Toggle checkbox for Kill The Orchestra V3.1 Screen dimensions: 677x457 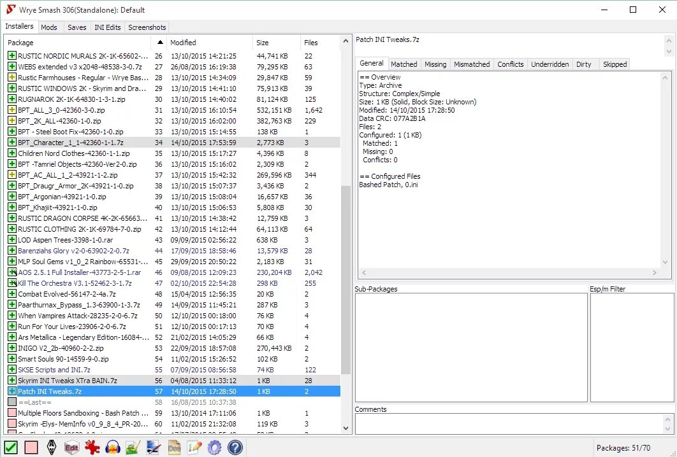(12, 283)
